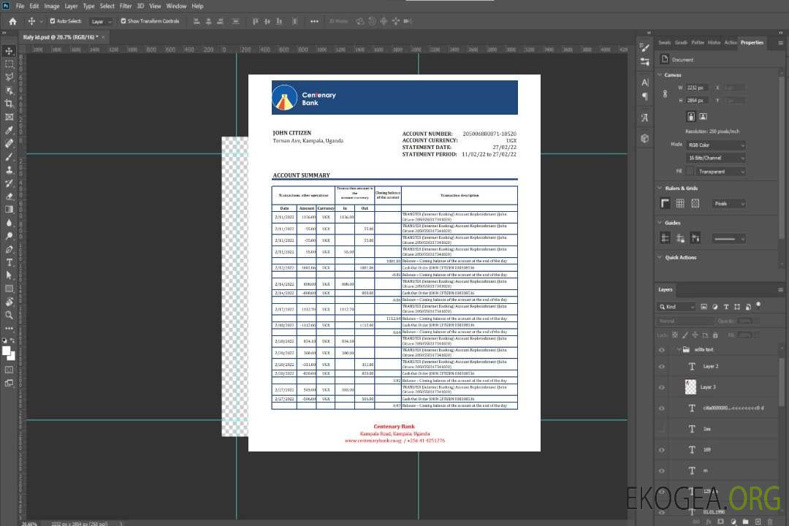Switch to the Swatches panel tab
Screen dimensions: 789x526
664,42
